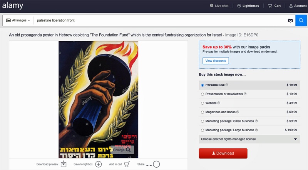Click the Add to cart trolley icon
The width and height of the screenshot is (308, 170).
click(x=127, y=164)
